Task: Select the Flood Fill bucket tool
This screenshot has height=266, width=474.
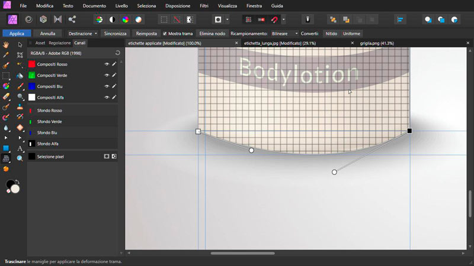Action: (x=20, y=76)
